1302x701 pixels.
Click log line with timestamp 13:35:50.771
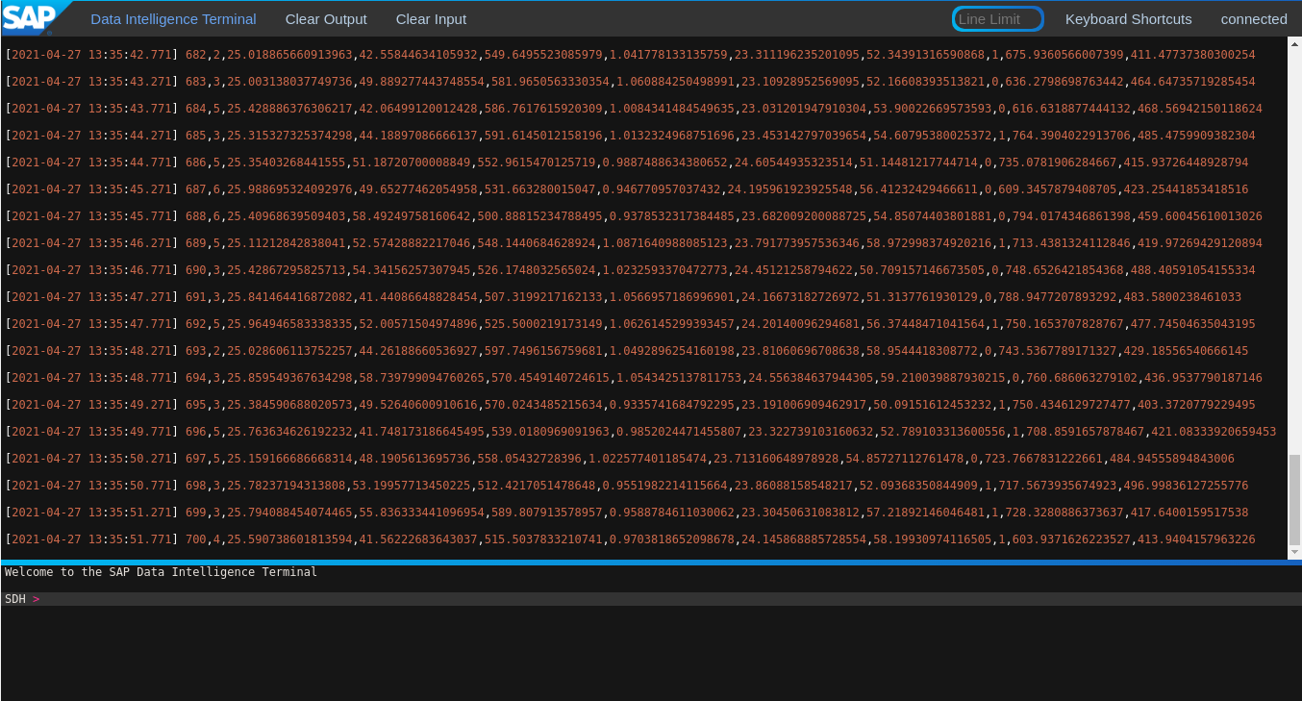[x=627, y=486]
